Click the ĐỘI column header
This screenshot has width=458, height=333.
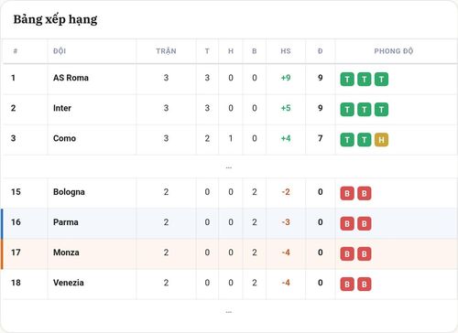(x=60, y=51)
